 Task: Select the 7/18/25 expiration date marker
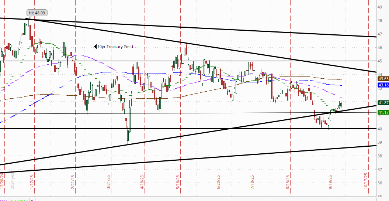pos(253,183)
